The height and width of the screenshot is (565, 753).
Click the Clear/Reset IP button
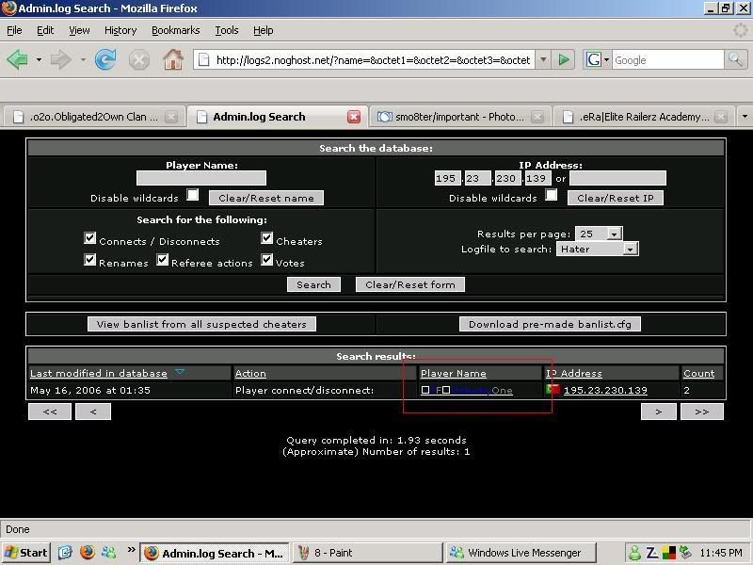[616, 198]
